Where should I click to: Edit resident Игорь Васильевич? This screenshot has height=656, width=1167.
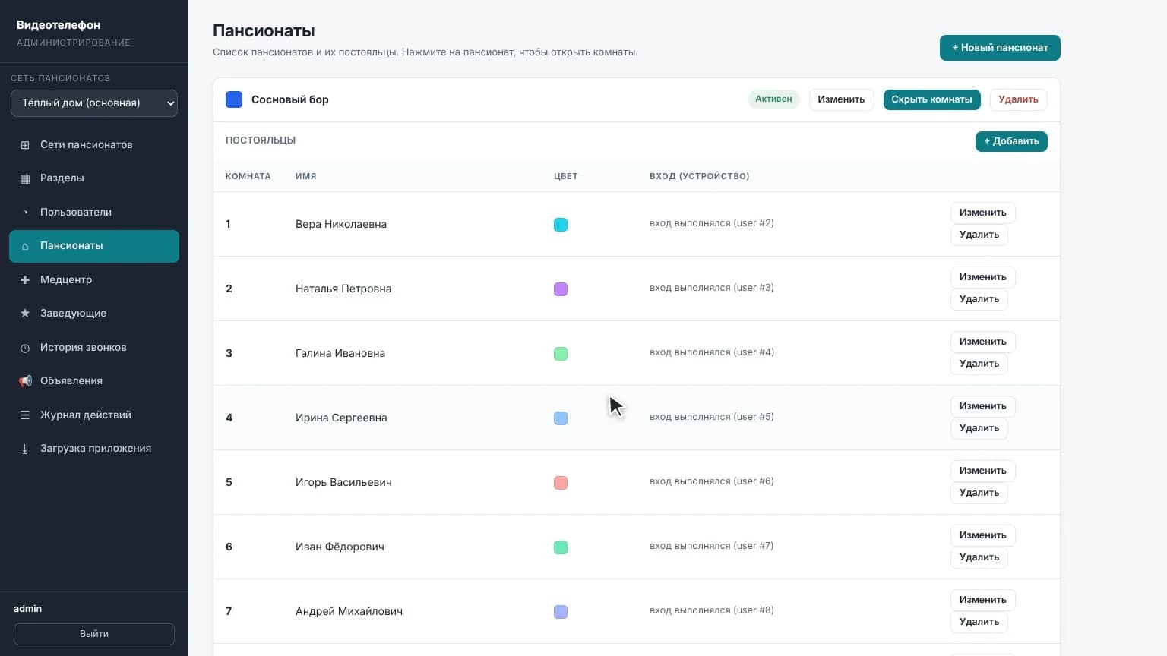[x=982, y=471]
